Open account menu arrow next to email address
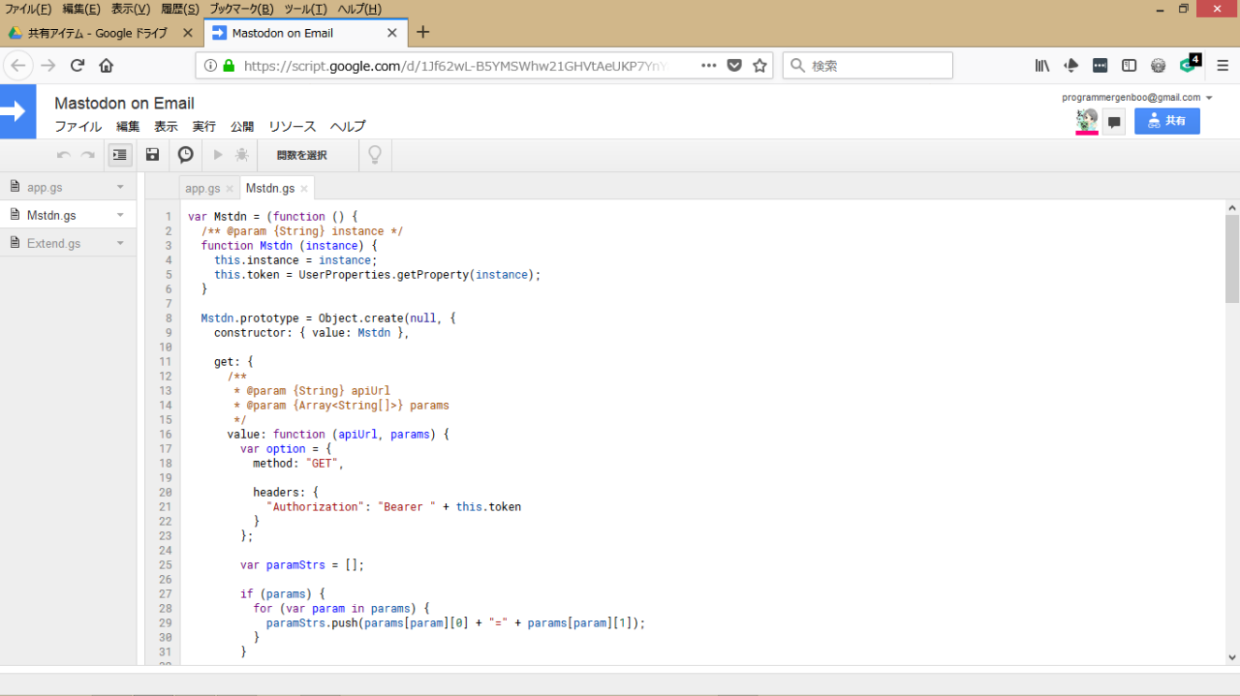 click(x=1209, y=98)
